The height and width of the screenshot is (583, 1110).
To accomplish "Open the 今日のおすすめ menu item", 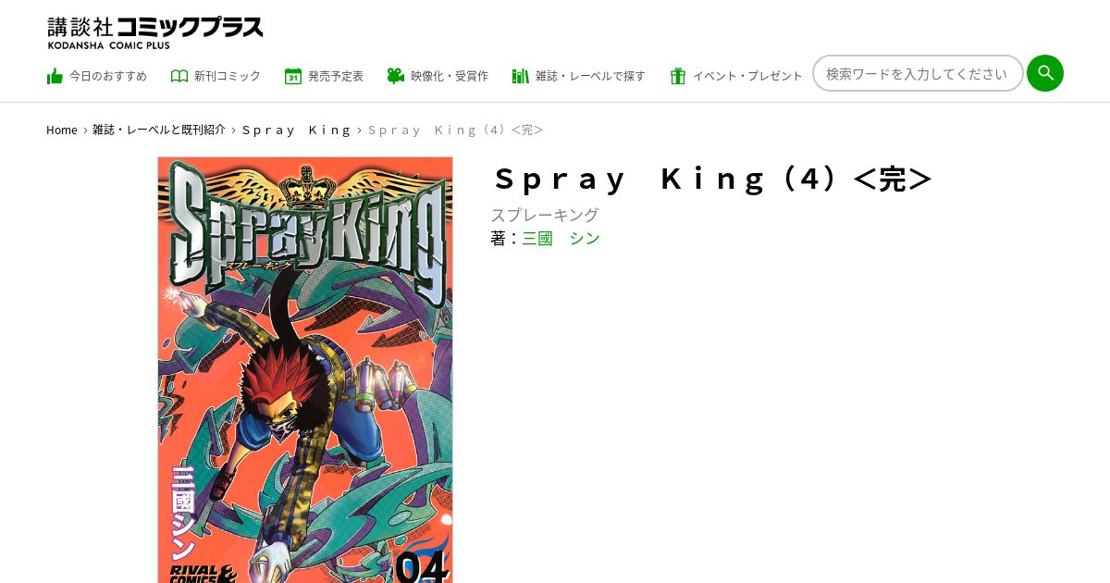I will tap(97, 76).
